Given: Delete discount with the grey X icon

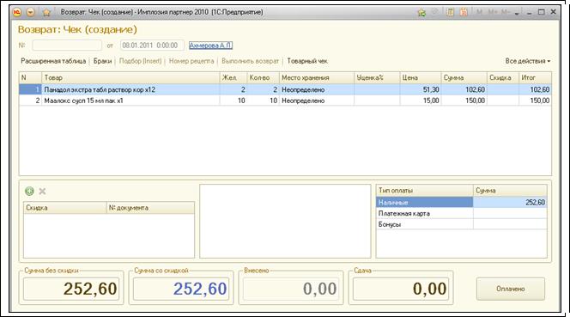Looking at the screenshot, I should coord(42,191).
